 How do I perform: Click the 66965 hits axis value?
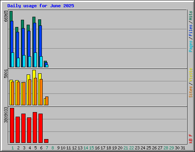(6, 16)
